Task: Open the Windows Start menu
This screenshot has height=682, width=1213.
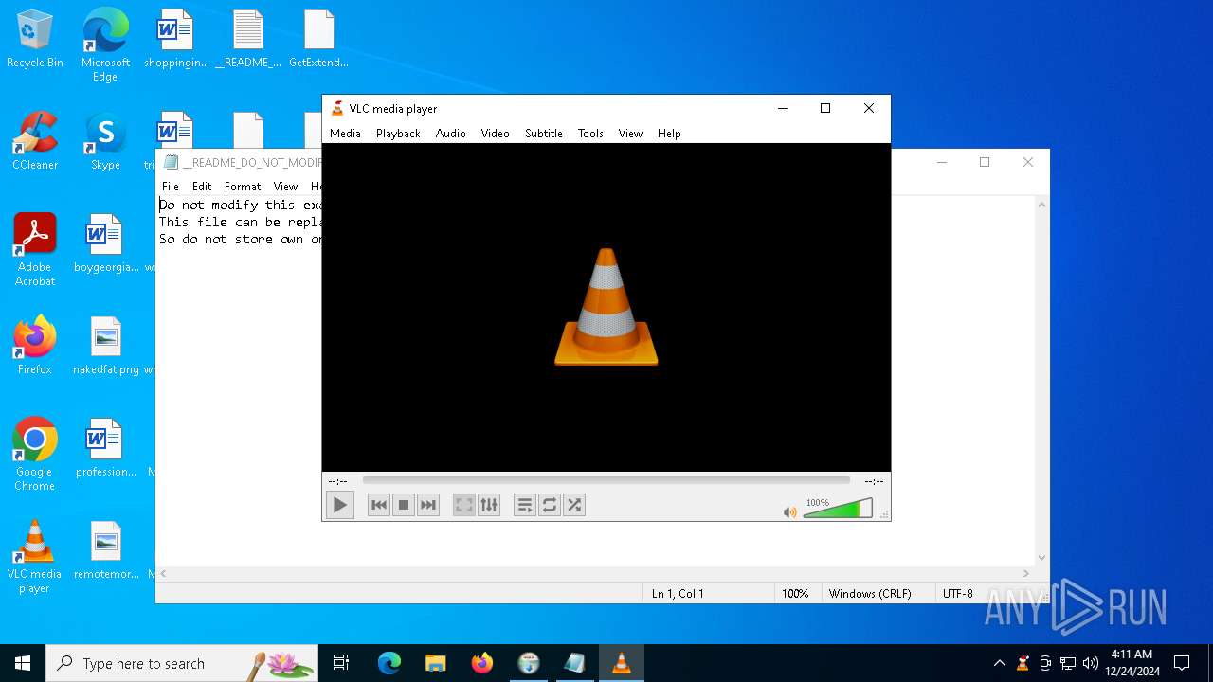Action: (x=23, y=663)
